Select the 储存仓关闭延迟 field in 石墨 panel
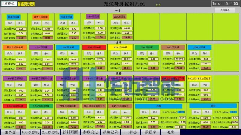The height and width of the screenshot is (135, 241). 182,117
